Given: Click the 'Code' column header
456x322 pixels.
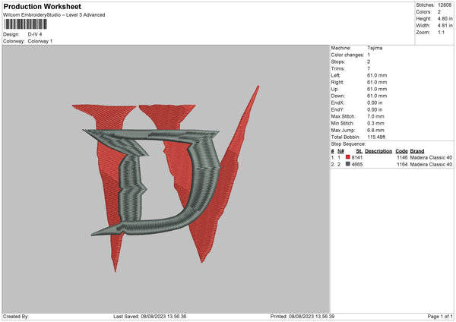Looking at the screenshot, I should click(x=401, y=151).
